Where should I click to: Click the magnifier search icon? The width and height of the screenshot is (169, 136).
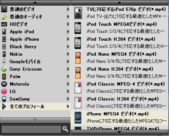click(65, 129)
